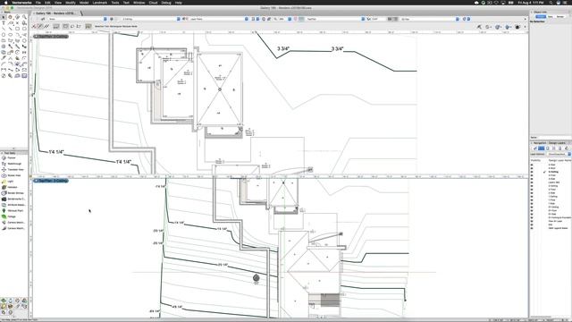
Task: Select the Oval tool in Basic palette
Action: [10, 35]
